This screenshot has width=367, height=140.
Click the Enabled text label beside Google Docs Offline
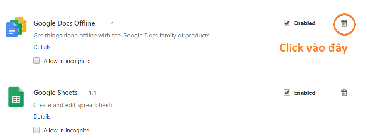[305, 23]
